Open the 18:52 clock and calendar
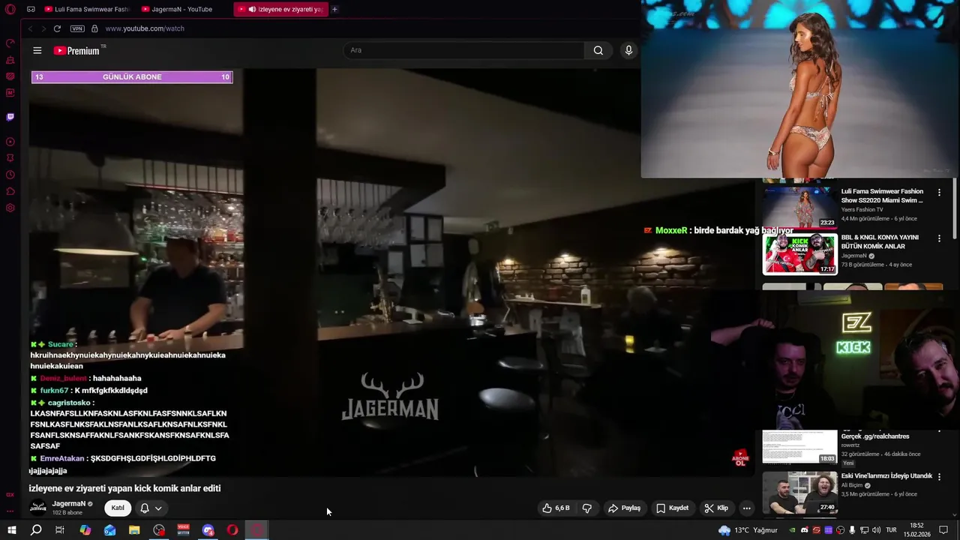Viewport: 960px width, 540px height. pyautogui.click(x=917, y=530)
